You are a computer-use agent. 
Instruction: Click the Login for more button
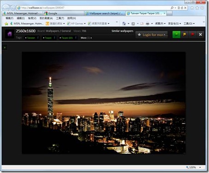151,35
